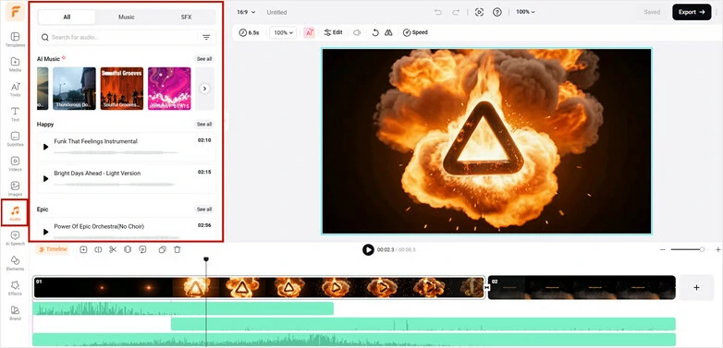723x348 pixels.
Task: Switch to the All audio tab
Action: 67,17
